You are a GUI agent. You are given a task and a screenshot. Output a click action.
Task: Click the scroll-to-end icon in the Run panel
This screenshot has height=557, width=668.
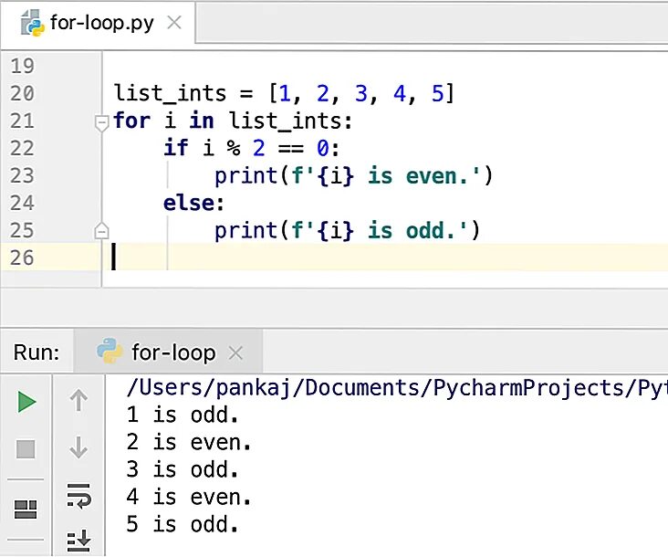[x=78, y=541]
